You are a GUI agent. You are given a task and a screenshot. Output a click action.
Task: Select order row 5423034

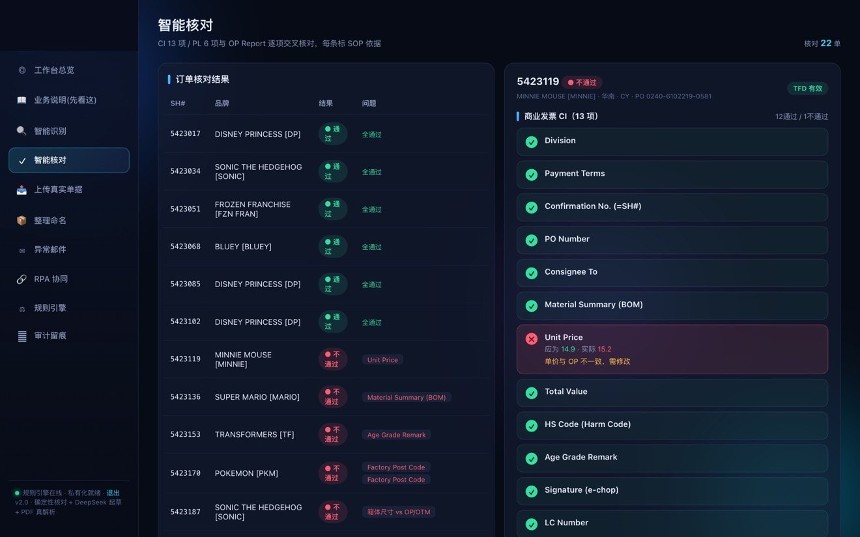(326, 172)
